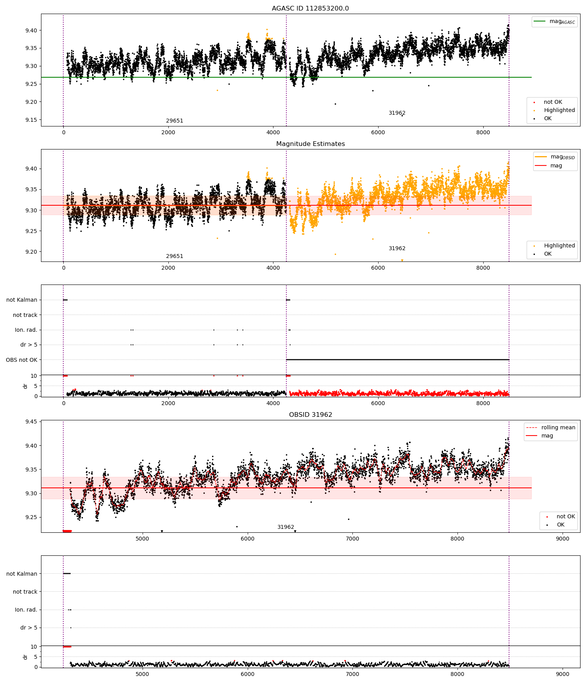
Task: Click x-axis tick 0 of AGASC ID plot
Action: coord(63,133)
